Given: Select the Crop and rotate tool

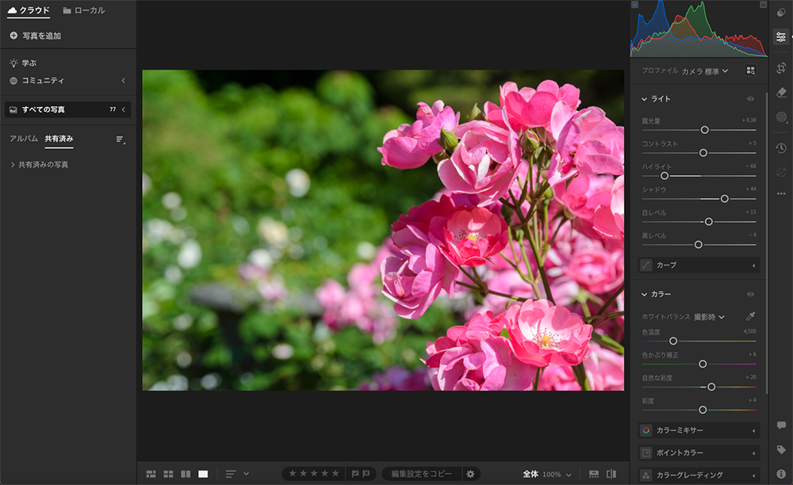Looking at the screenshot, I should 781,67.
